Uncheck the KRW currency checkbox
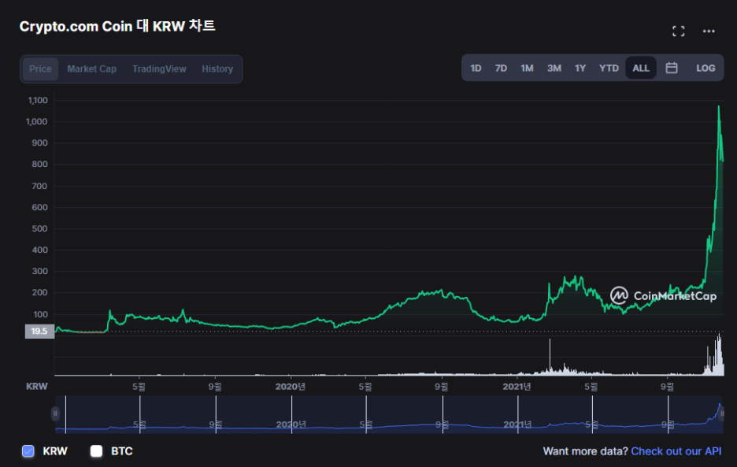This screenshot has width=737, height=467. [28, 451]
